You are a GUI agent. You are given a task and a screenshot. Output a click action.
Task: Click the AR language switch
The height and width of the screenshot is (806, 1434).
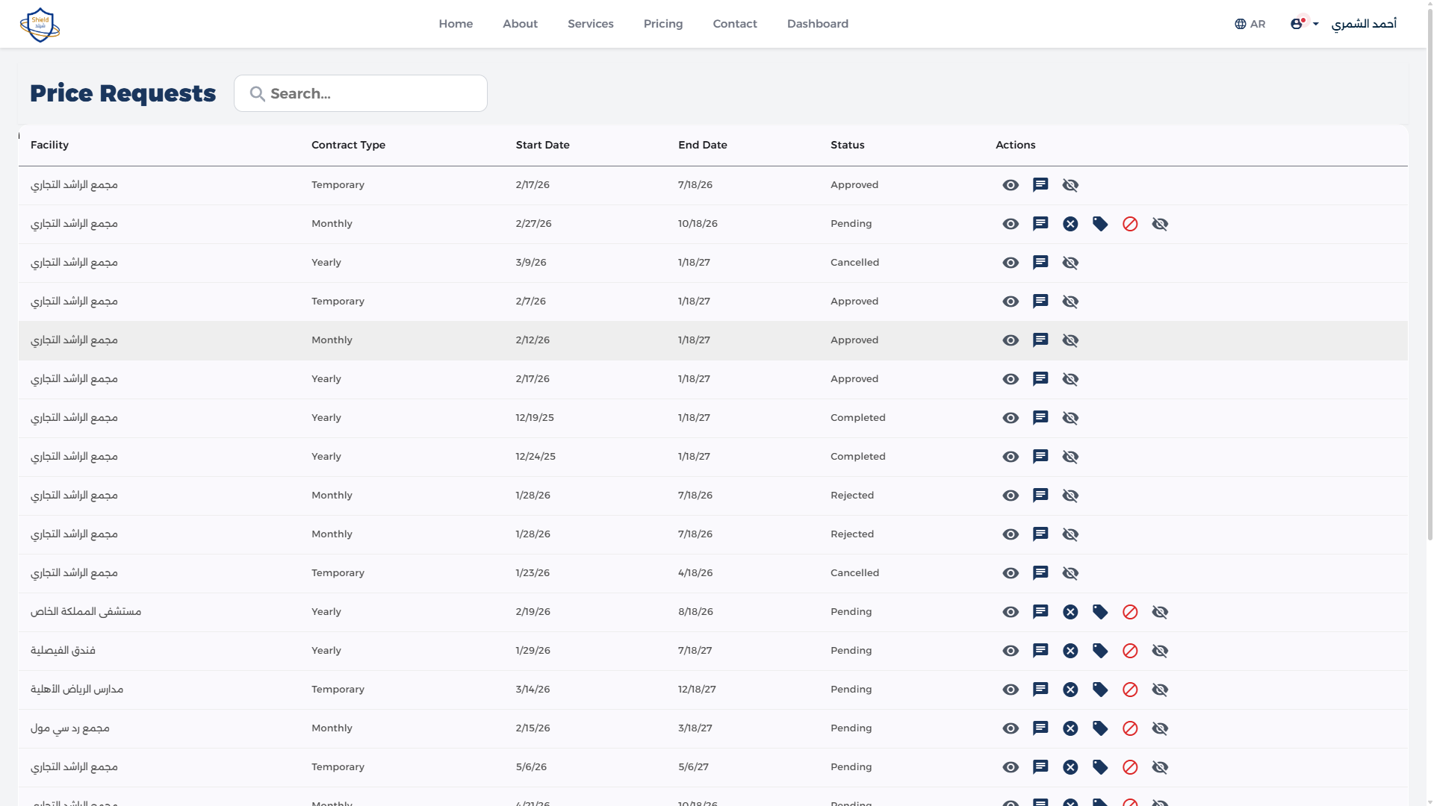(1258, 23)
